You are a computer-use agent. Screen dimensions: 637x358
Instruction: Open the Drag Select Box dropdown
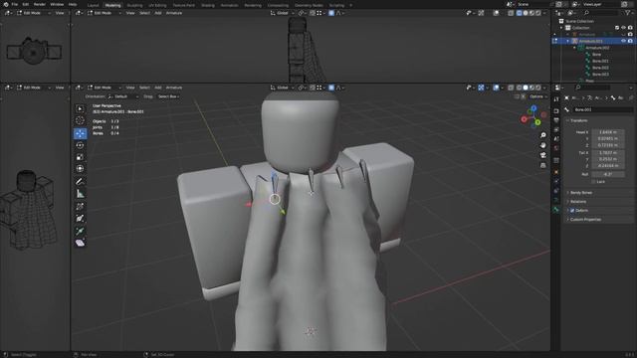[x=168, y=96]
